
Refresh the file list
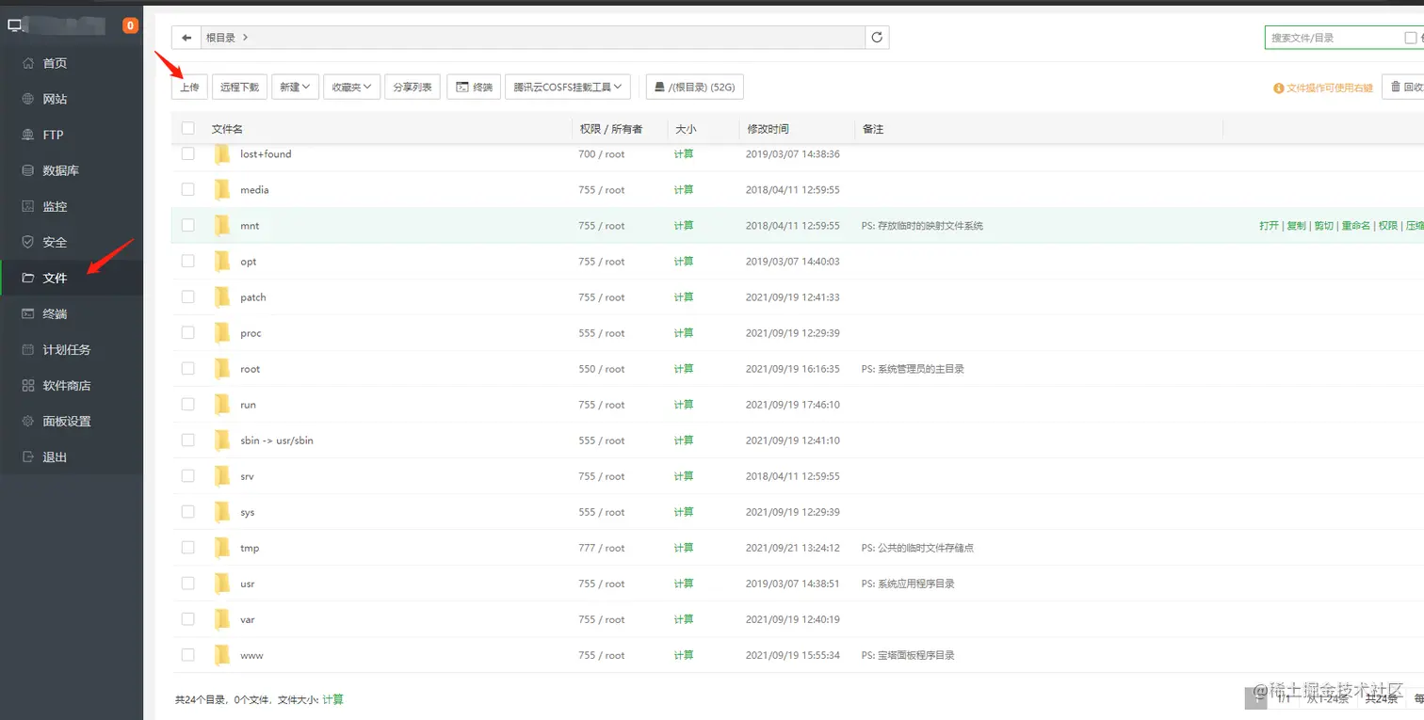877,38
